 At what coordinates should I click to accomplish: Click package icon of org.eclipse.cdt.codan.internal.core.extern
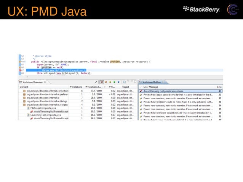point(24,91)
